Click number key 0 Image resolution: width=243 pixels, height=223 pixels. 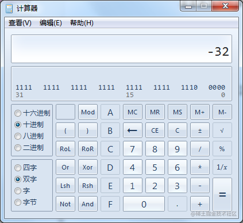[144, 204]
